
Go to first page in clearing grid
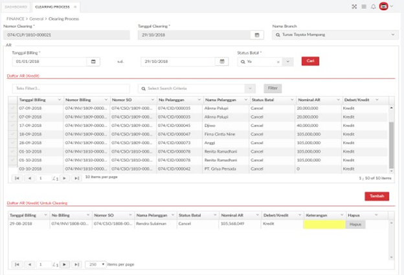pos(17,265)
